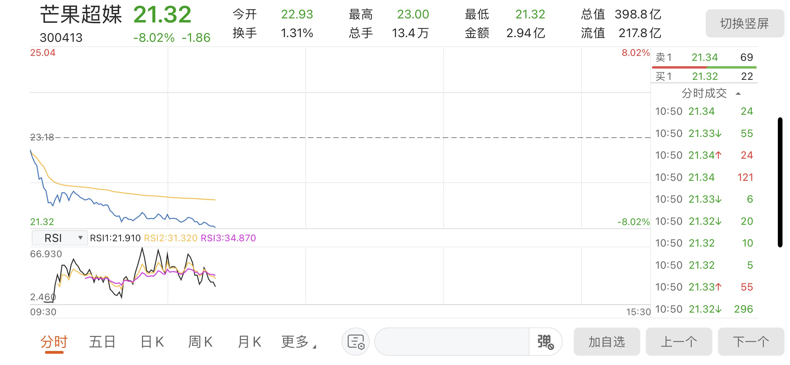This screenshot has width=790, height=365.
Task: Click the 芒果超媒 stock name
Action: (81, 15)
